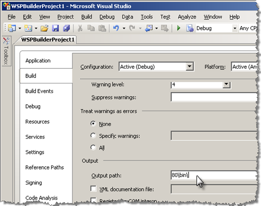Select the Specific warnings radio button
Viewport: 261px width, 206px height.
point(93,136)
